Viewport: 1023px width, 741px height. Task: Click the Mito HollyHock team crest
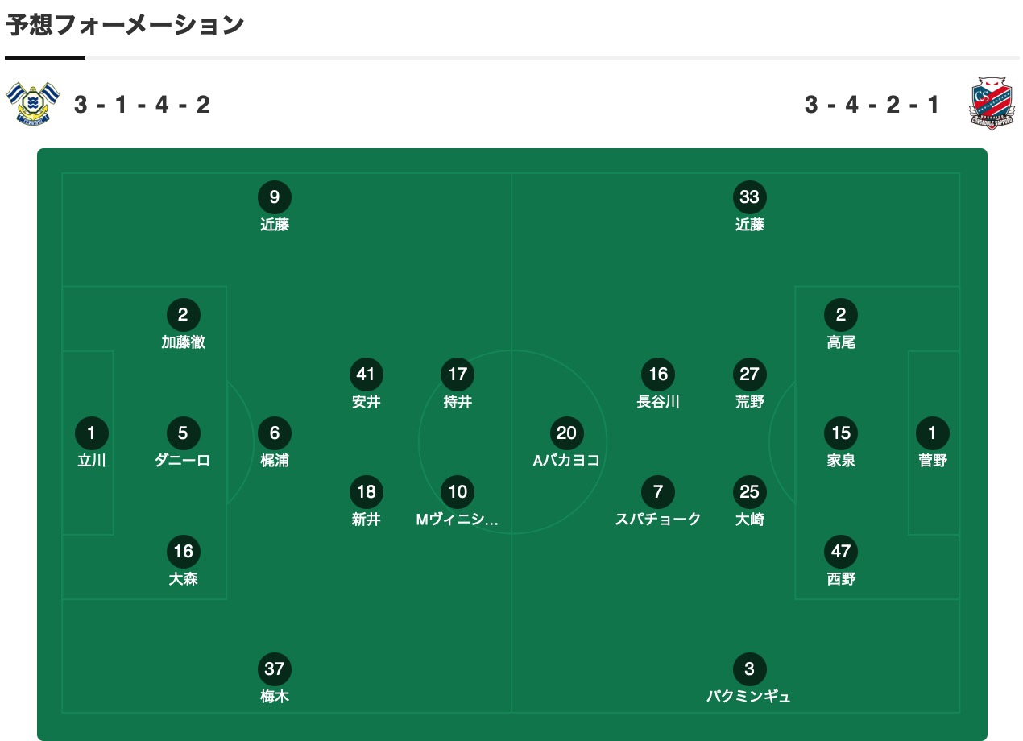click(33, 103)
